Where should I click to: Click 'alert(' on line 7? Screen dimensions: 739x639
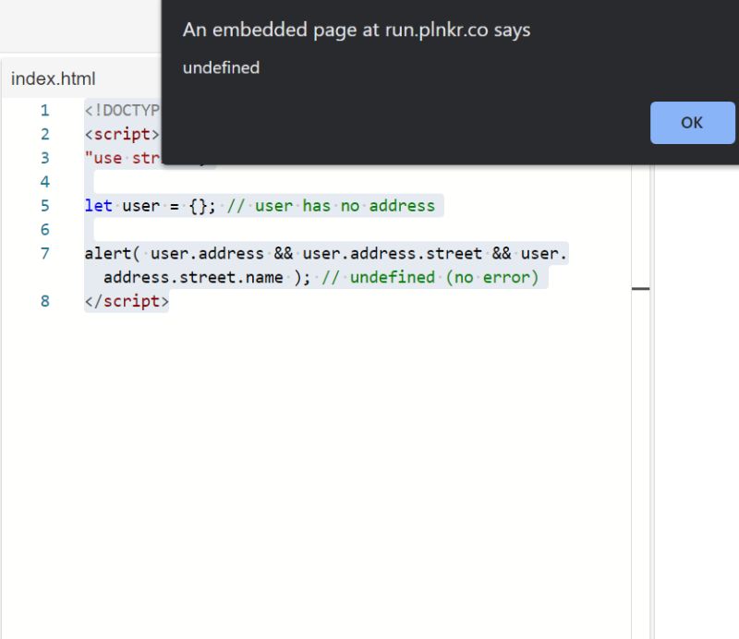click(112, 254)
